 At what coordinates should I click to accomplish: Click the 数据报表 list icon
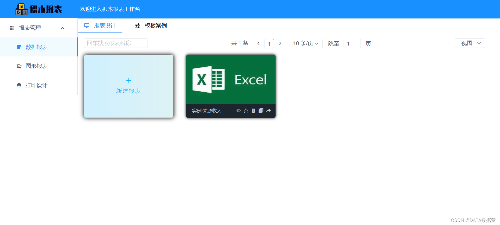19,47
